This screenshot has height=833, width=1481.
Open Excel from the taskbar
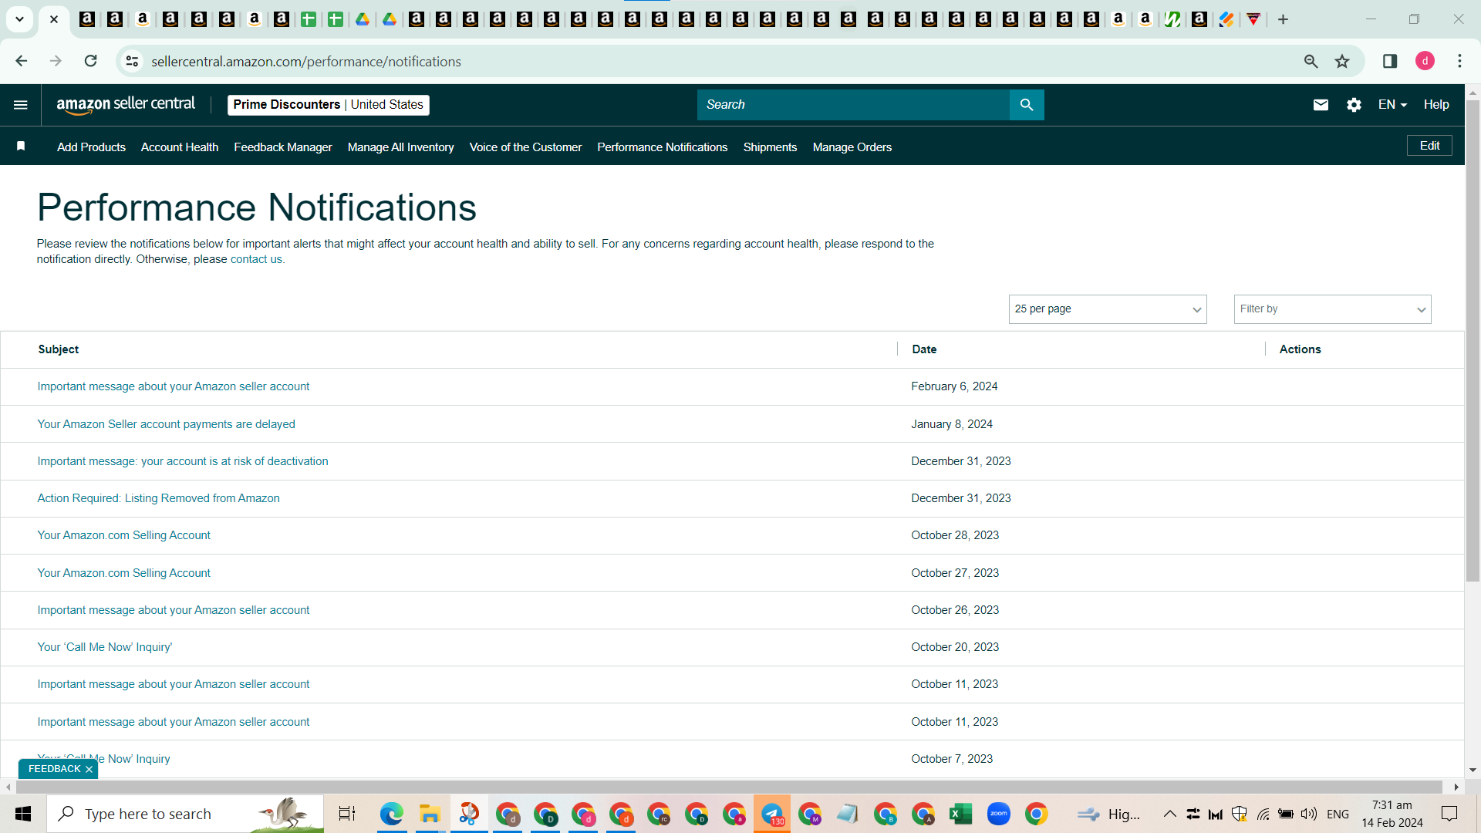pos(960,814)
